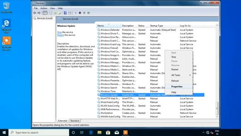Select the Windows Event Log service row
The width and height of the screenshot is (241, 136).
coord(151,44)
